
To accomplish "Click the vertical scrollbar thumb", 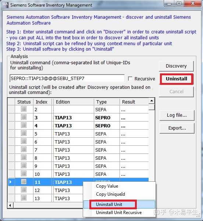I will (152, 107).
